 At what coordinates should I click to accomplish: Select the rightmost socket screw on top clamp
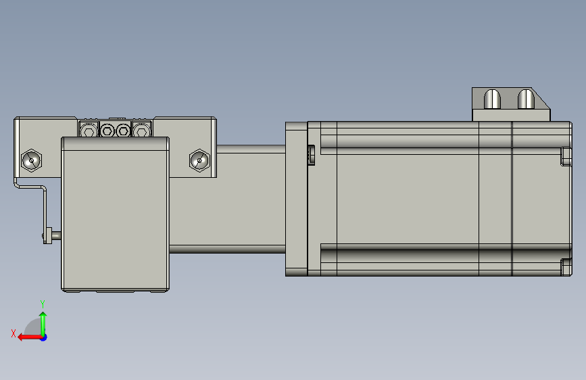(x=141, y=130)
